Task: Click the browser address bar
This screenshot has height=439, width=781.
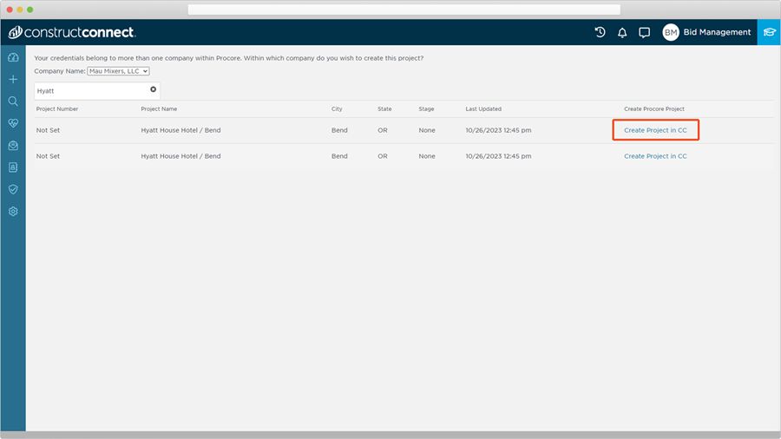Action: (404, 10)
